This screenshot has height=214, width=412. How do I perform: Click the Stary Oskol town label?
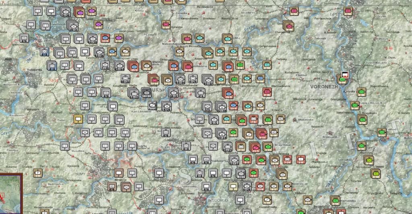283,145
